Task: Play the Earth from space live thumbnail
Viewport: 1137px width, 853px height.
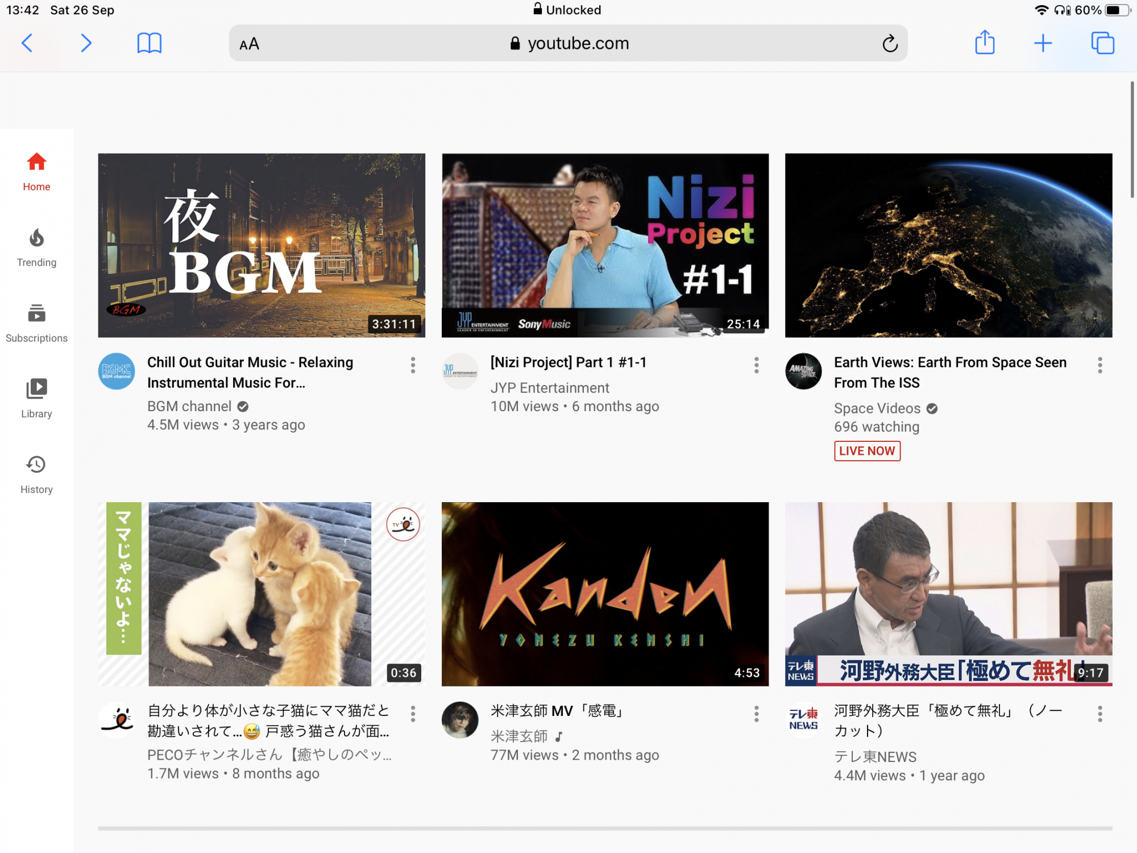Action: point(948,245)
